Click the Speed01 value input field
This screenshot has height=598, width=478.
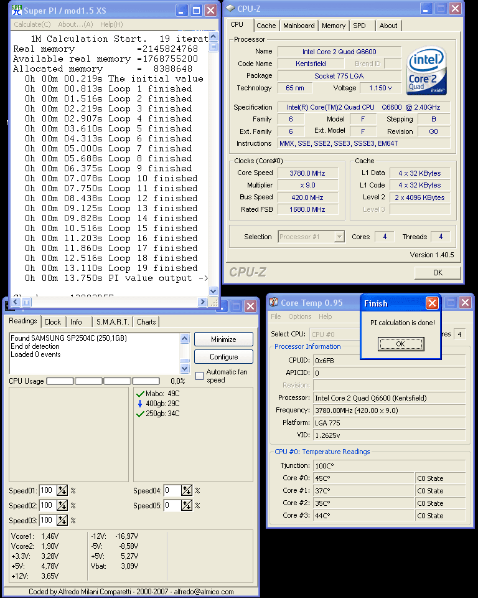(48, 490)
